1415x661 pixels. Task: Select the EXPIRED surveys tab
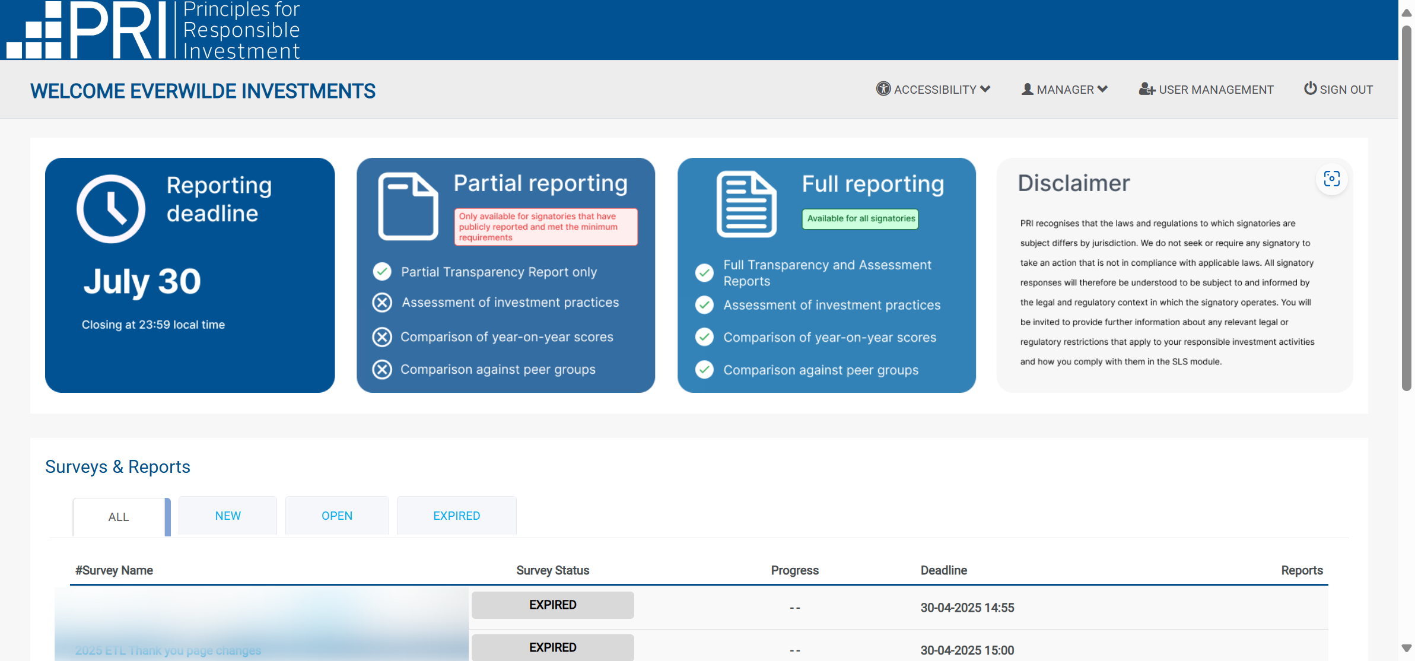456,516
